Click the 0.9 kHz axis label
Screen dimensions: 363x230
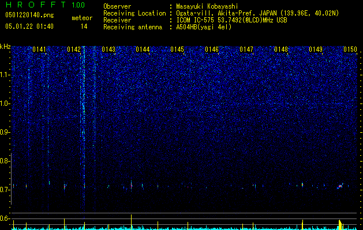[x=5, y=132]
